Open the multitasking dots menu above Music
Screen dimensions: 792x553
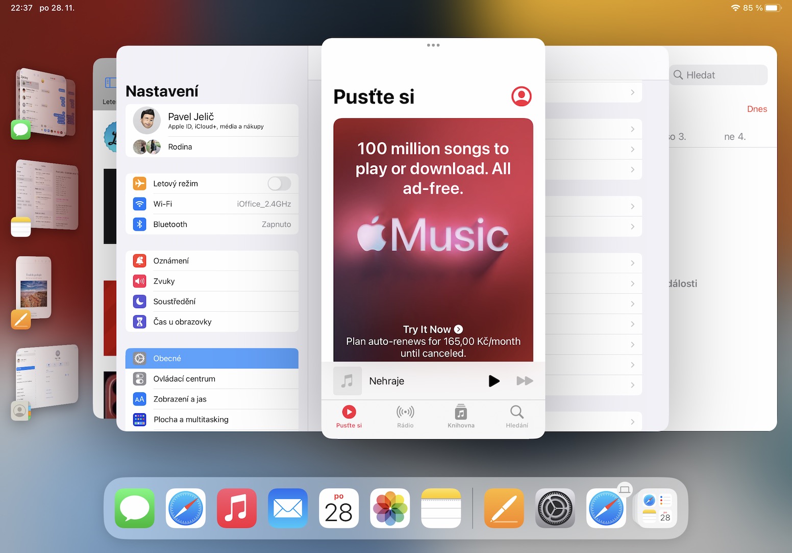433,45
